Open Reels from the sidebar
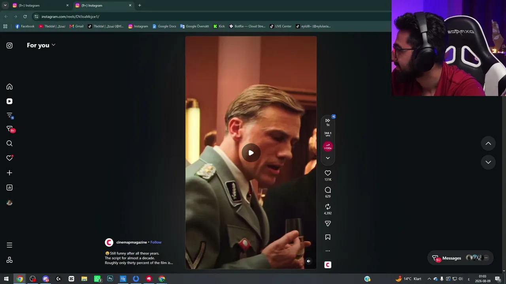 click(x=9, y=101)
